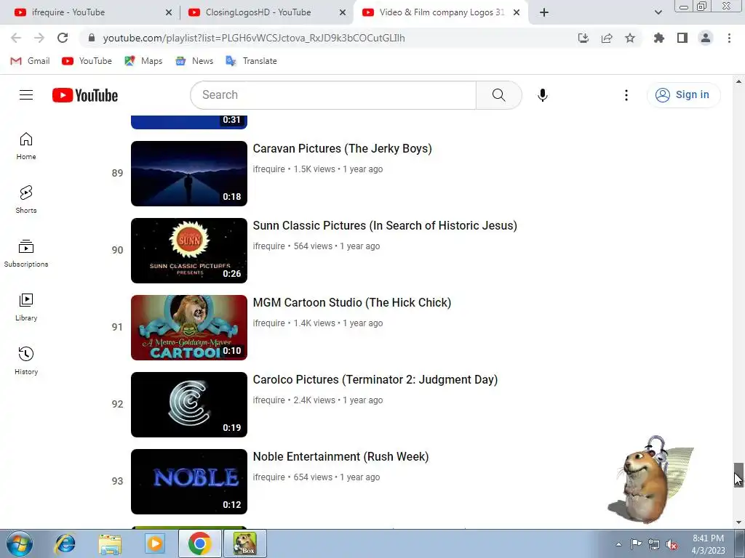Viewport: 745px width, 558px height.
Task: Play the Carolco Pictures thumbnail
Action: 189,404
